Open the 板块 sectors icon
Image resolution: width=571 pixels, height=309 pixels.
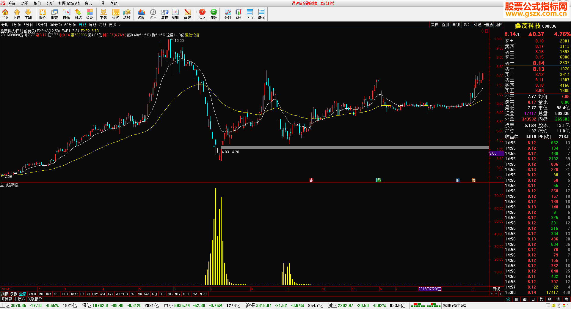pos(90,14)
